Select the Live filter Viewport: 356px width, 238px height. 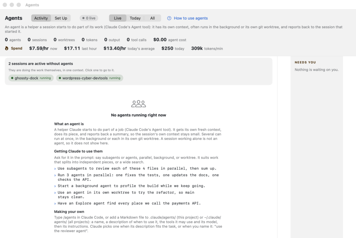pos(118,18)
